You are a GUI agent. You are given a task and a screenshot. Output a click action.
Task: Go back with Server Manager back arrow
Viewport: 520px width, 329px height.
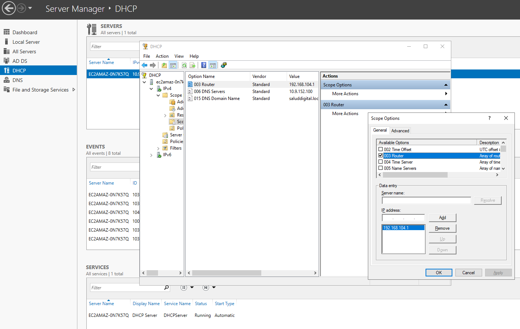[9, 8]
